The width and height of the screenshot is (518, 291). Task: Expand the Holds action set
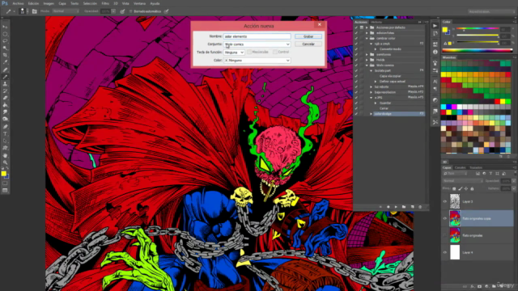click(367, 60)
